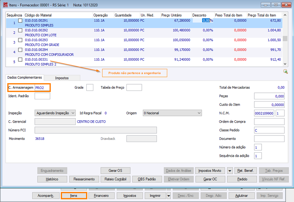294x202 pixels.
Task: Click the Gerar OS button
Action: tap(115, 171)
